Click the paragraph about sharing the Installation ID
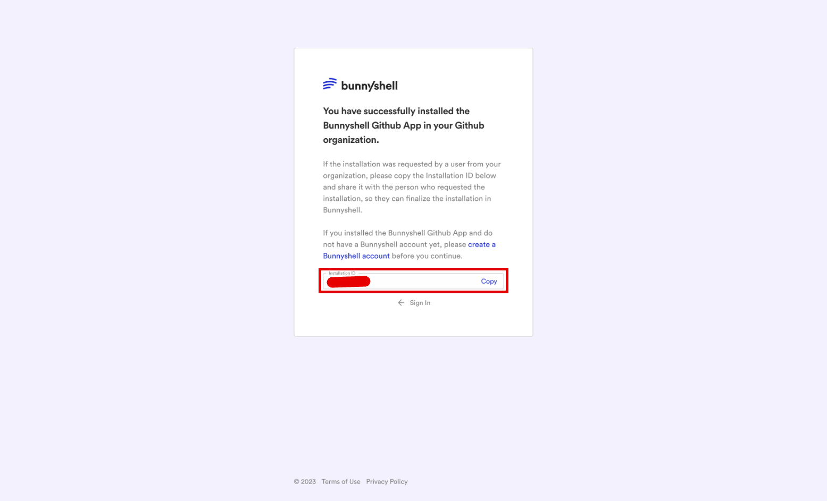827x501 pixels. [x=412, y=187]
